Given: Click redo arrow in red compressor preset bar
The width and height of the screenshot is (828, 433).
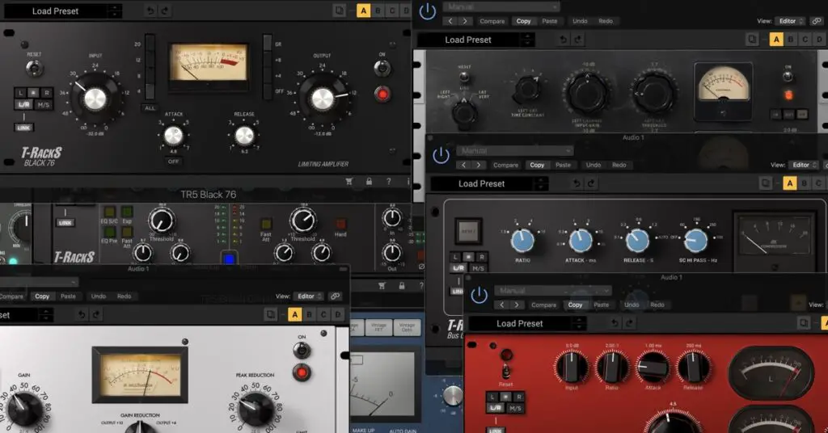Looking at the screenshot, I should click(629, 323).
